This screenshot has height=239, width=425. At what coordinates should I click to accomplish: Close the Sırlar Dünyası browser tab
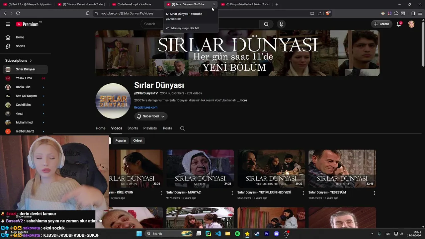point(214,4)
